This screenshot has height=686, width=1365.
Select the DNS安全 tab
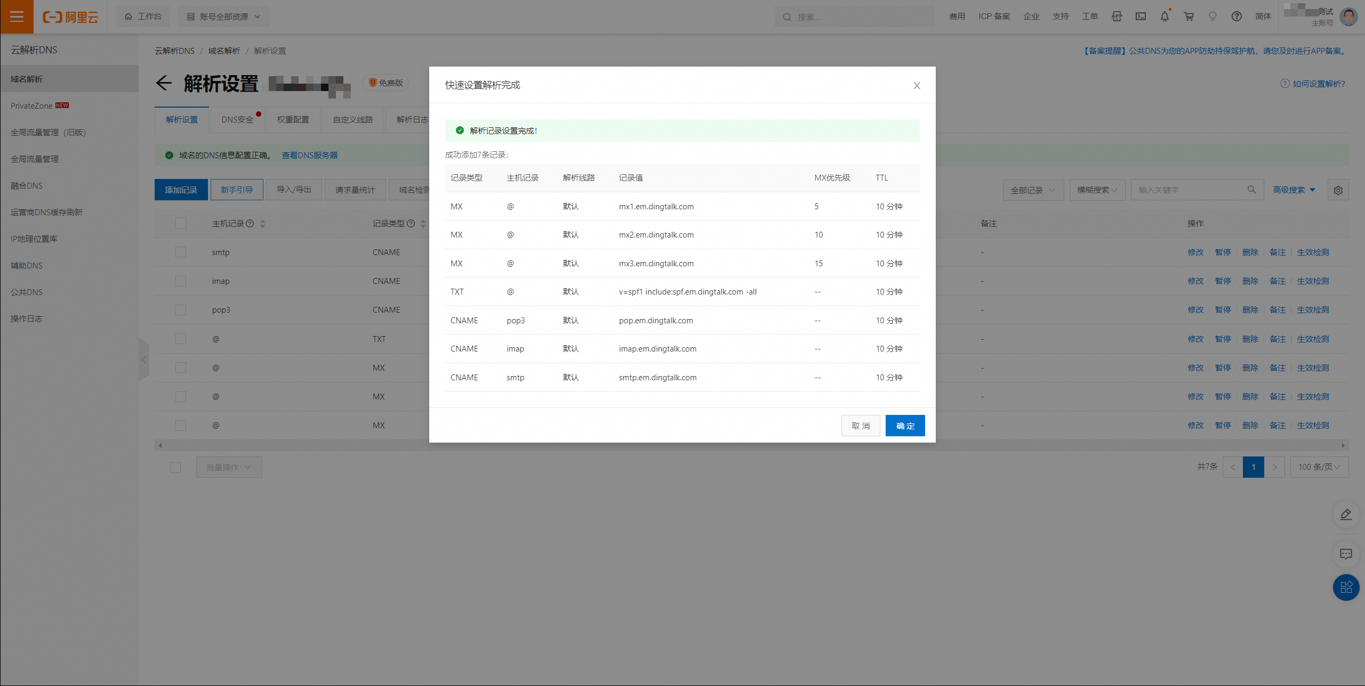click(238, 120)
